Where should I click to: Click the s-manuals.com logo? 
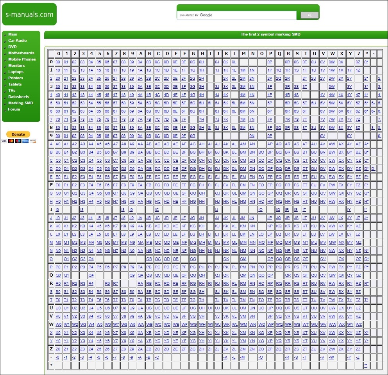[x=29, y=14]
